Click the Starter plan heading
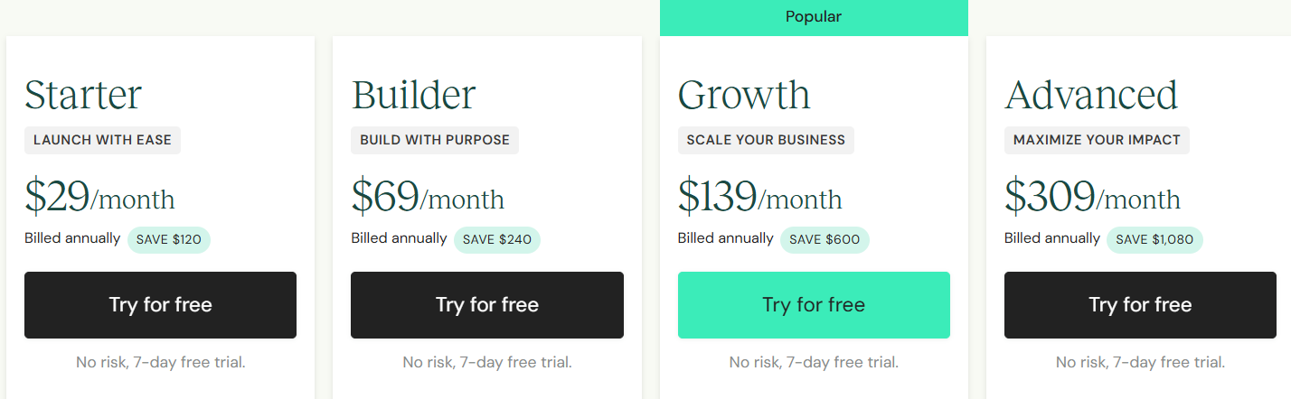Image resolution: width=1291 pixels, height=399 pixels. pos(83,95)
